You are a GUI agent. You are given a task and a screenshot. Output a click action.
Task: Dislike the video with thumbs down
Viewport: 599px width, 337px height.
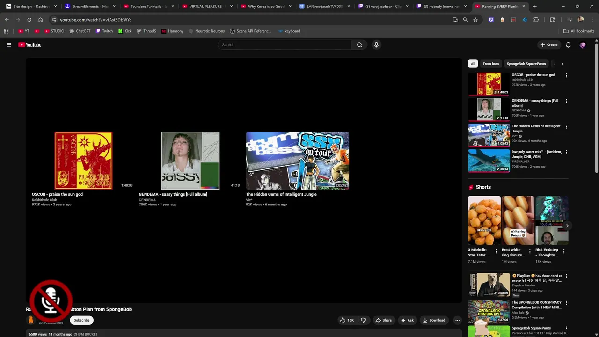coord(363,320)
